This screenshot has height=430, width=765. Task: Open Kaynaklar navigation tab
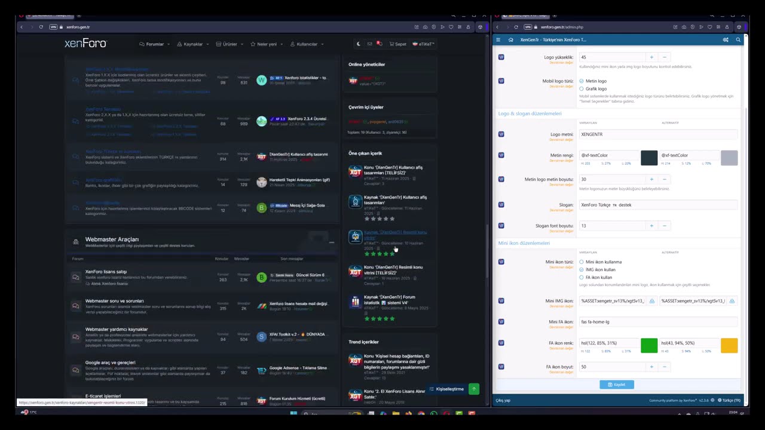190,44
